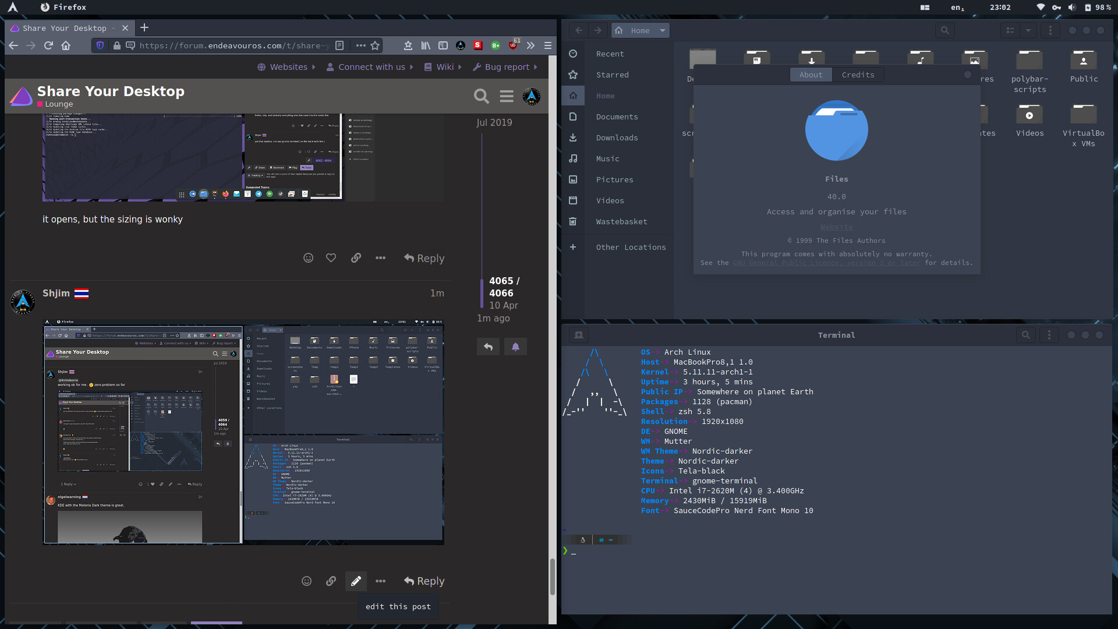The width and height of the screenshot is (1118, 629).
Task: Open the Terminal window kebab menu
Action: (1049, 335)
